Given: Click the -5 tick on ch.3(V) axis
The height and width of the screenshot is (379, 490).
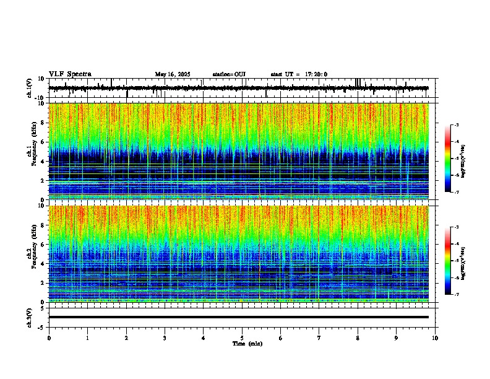Looking at the screenshot, I should (x=42, y=328).
